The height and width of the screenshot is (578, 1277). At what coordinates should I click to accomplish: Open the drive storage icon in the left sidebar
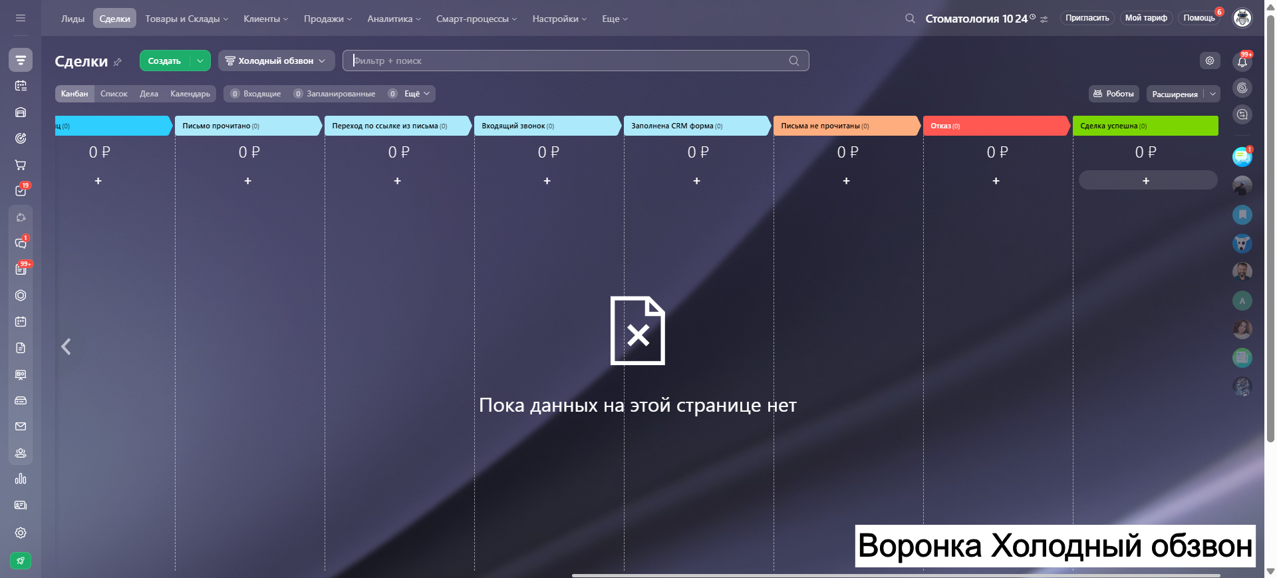21,400
